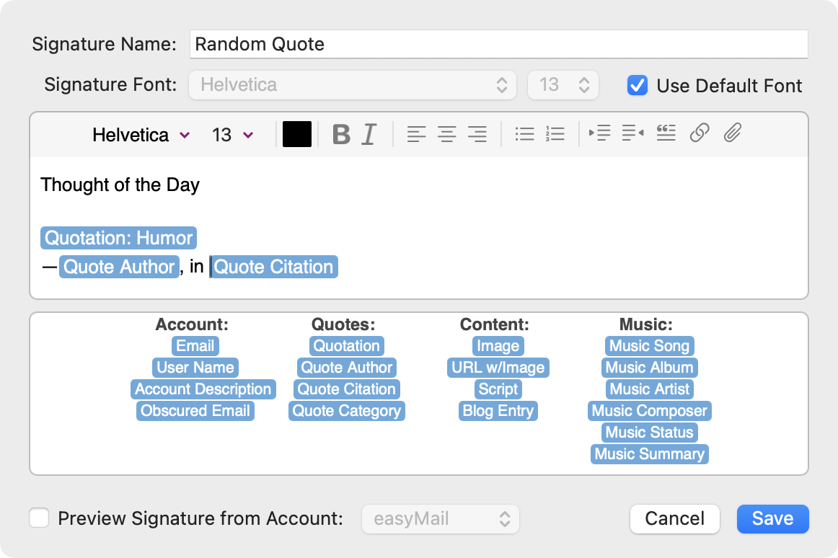Viewport: 838px width, 558px height.
Task: Toggle bold formatting in signature editor
Action: click(341, 134)
